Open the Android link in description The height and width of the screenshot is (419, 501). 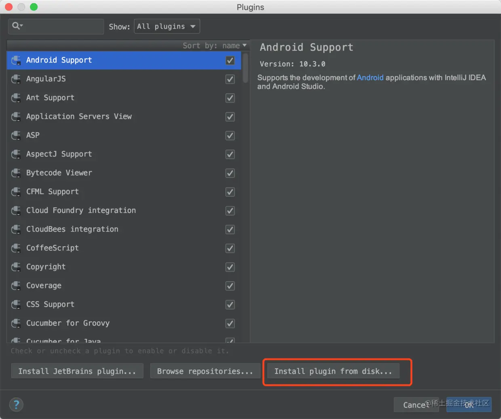[x=370, y=78]
